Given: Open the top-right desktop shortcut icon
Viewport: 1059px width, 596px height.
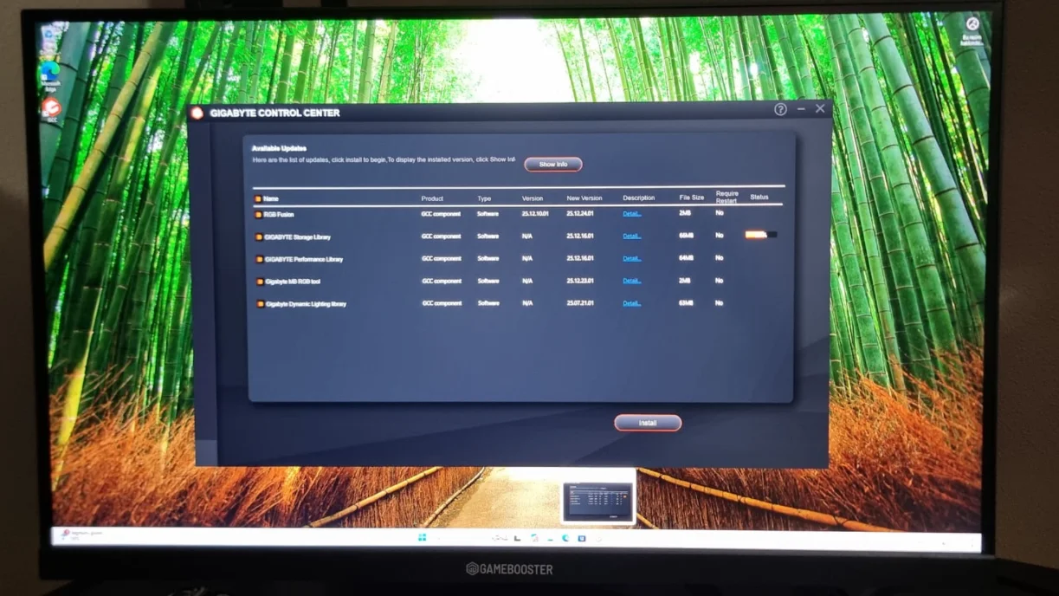Looking at the screenshot, I should pyautogui.click(x=972, y=24).
